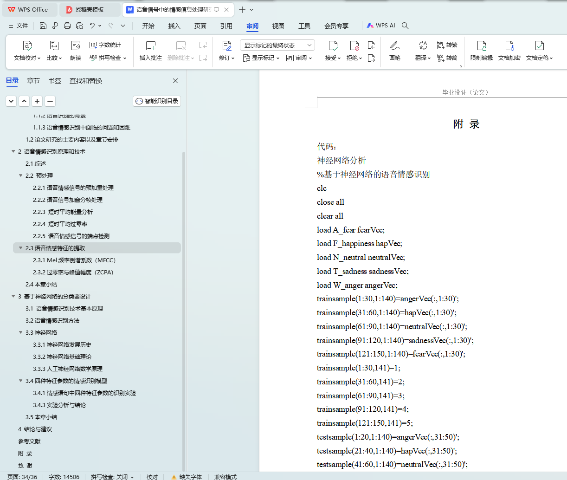Switch to 书签 tab in navigation pane
Screen dimensions: 567x480
(x=55, y=81)
